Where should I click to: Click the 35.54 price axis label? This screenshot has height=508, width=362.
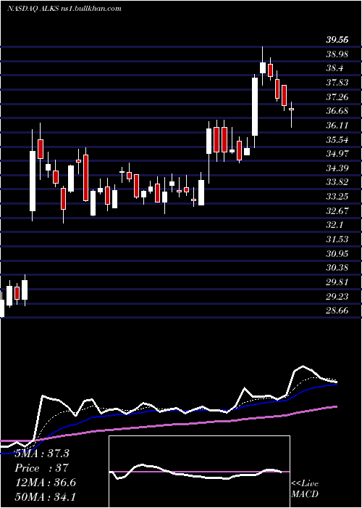pos(337,139)
